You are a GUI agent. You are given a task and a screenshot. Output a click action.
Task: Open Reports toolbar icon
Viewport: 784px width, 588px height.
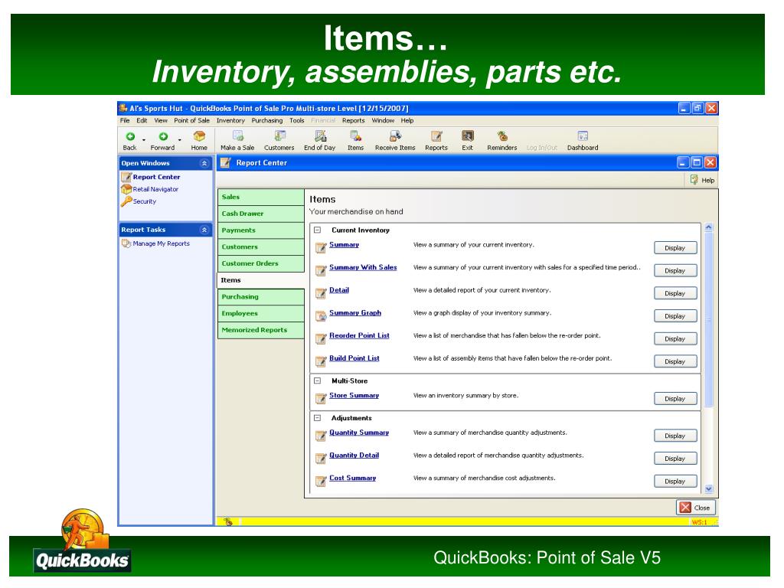tap(436, 136)
